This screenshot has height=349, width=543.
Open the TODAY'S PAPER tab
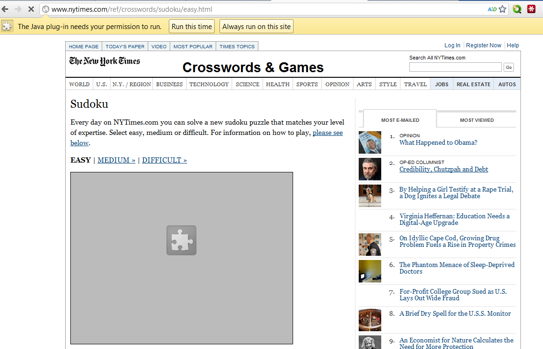click(x=125, y=46)
